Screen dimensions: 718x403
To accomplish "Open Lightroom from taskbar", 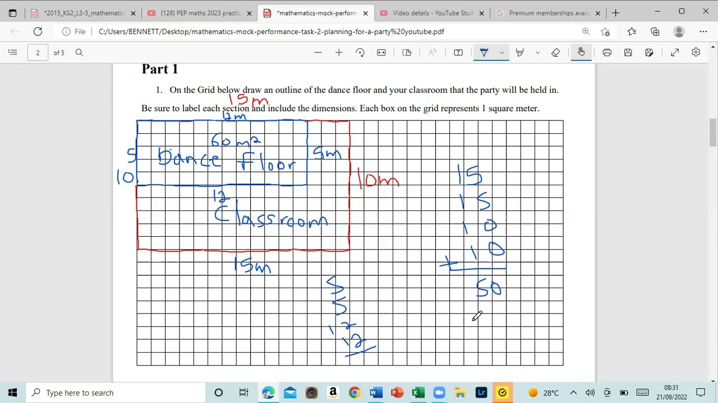I will 481,392.
